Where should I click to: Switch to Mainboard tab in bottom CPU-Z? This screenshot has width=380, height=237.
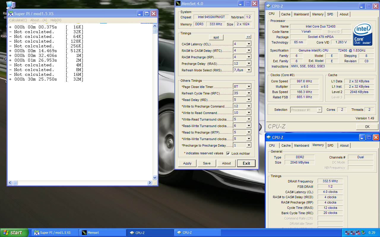[302, 145]
